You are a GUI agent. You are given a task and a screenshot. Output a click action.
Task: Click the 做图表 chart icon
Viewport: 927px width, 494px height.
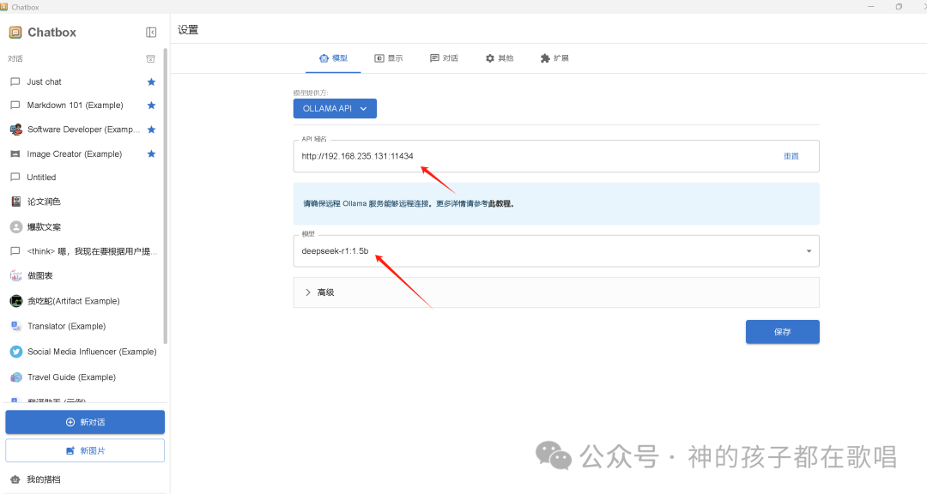(x=16, y=276)
